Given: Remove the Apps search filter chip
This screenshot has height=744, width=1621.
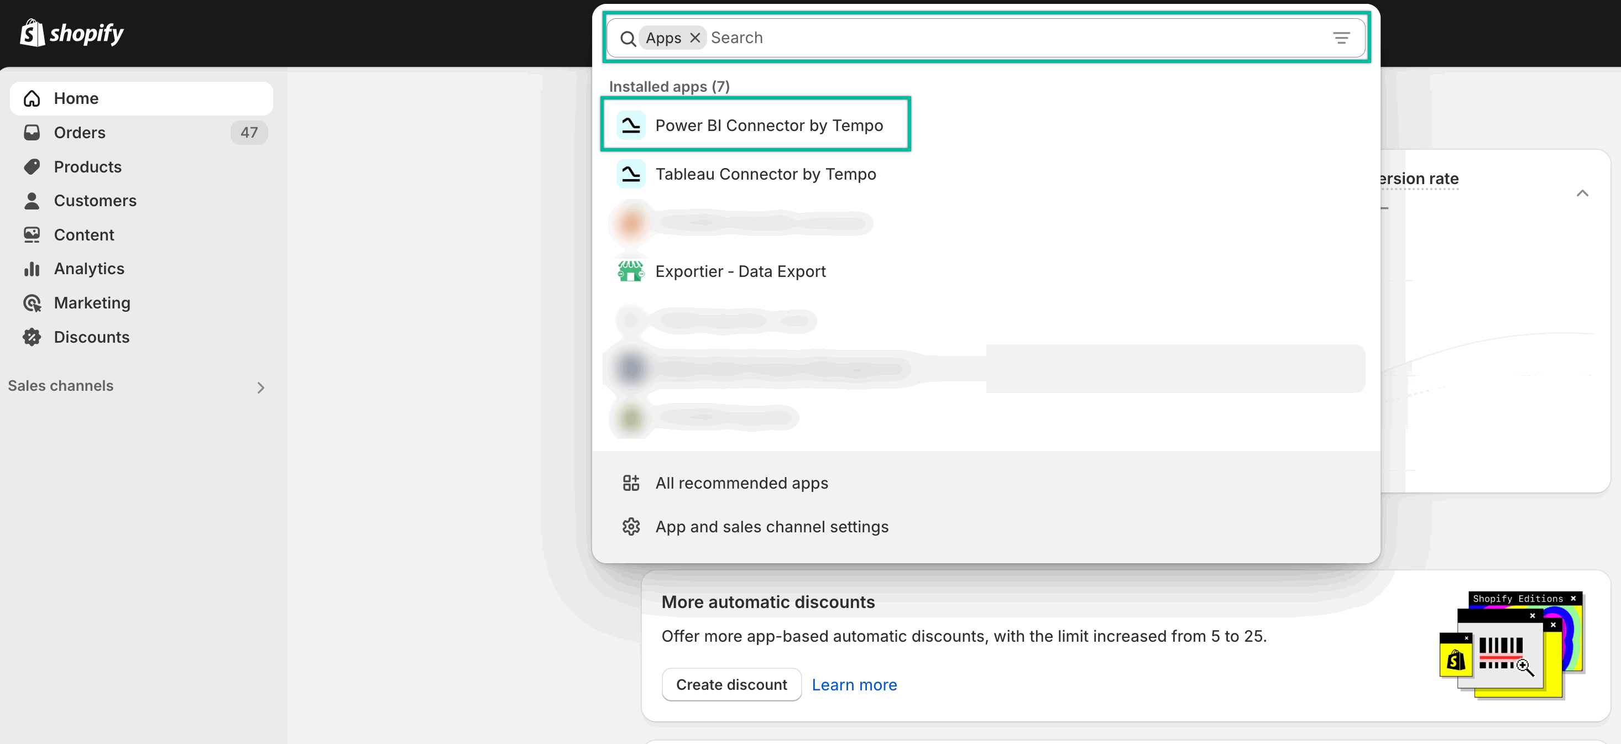Looking at the screenshot, I should (695, 37).
